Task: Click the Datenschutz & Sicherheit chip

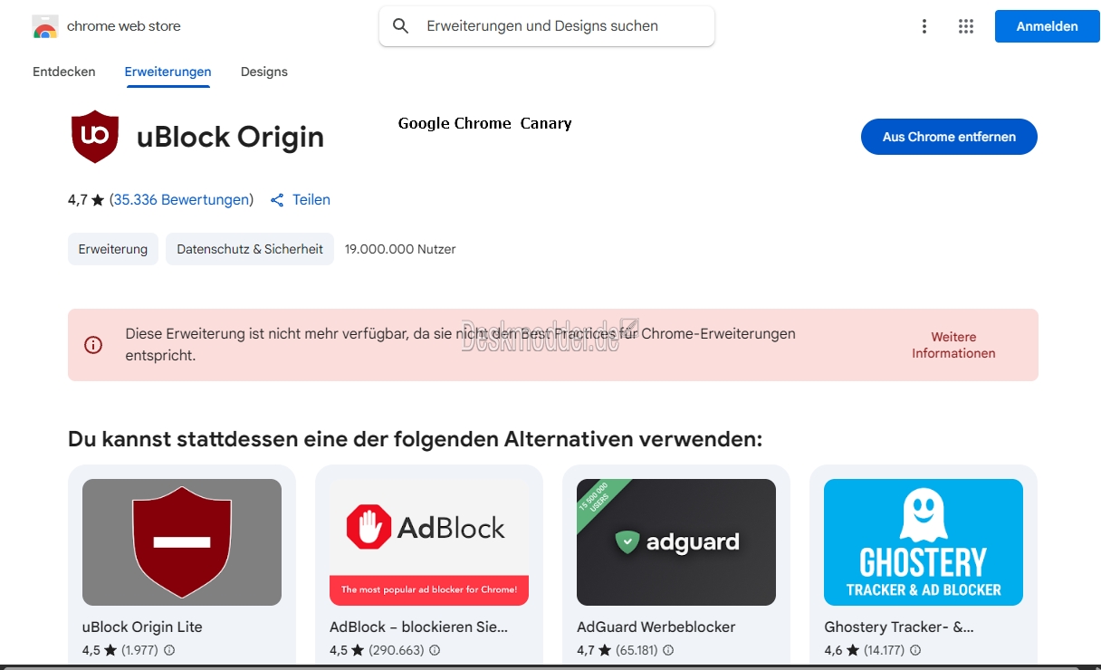Action: coord(250,249)
